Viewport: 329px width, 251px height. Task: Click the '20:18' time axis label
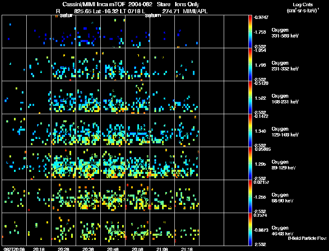click(x=39, y=249)
